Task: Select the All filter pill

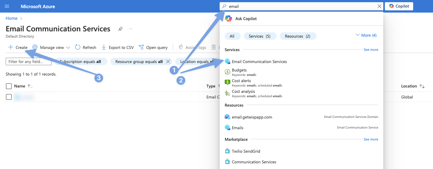Action: tap(233, 36)
